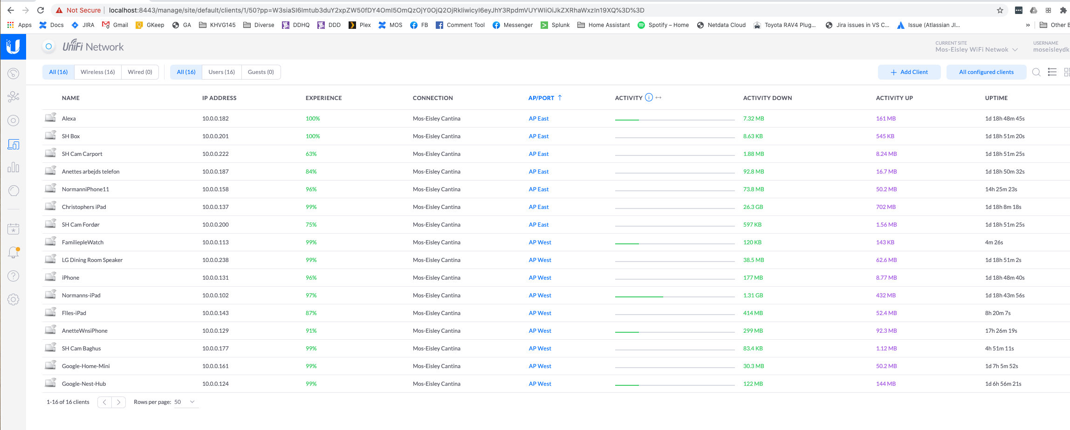Filter clients by Wired (0)
The height and width of the screenshot is (430, 1070).
[x=140, y=72]
